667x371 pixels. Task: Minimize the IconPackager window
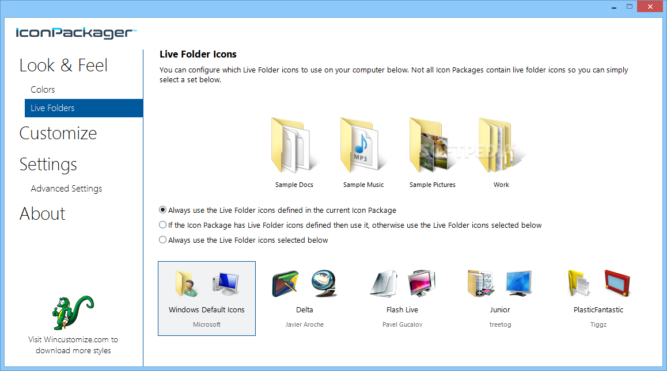click(x=614, y=7)
